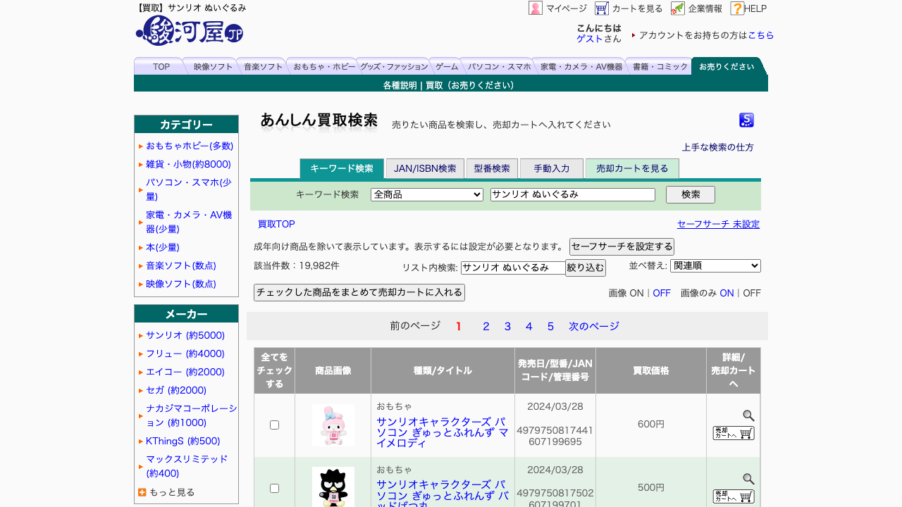Click the 企業情報 icon
902x507 pixels.
click(678, 8)
